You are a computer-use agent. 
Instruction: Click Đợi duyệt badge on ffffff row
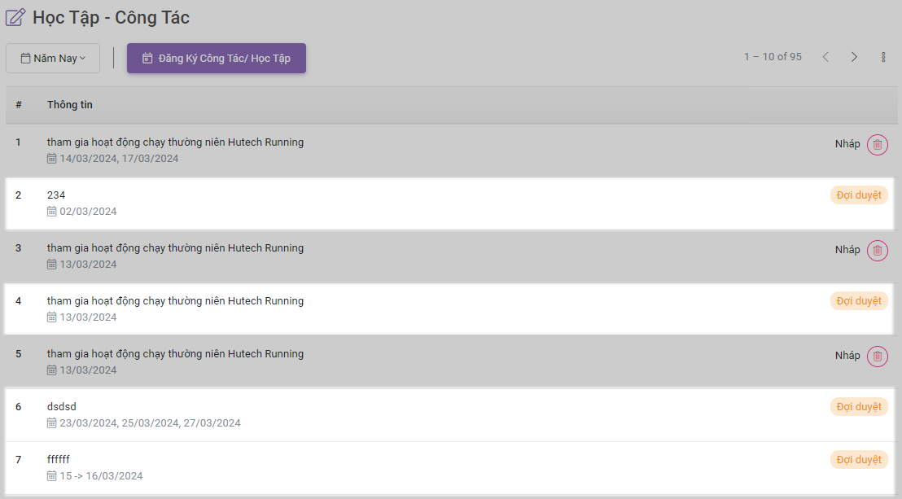(x=859, y=460)
